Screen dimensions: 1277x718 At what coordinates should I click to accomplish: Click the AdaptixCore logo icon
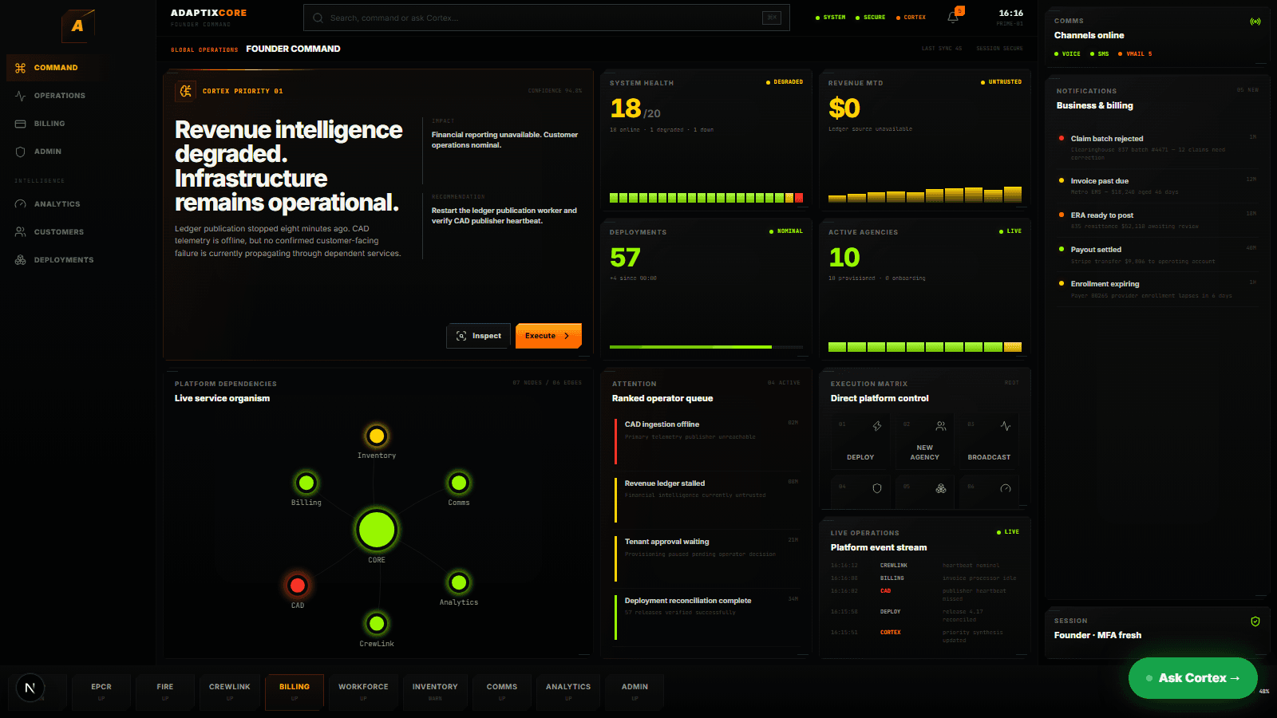coord(78,26)
